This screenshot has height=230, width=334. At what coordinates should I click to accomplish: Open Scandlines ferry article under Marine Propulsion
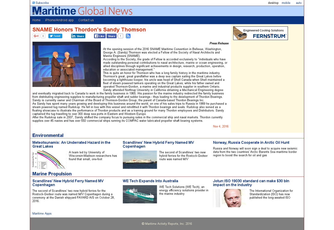(x=68, y=183)
